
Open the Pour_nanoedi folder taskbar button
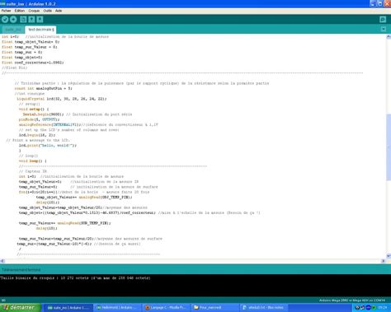pos(215,308)
